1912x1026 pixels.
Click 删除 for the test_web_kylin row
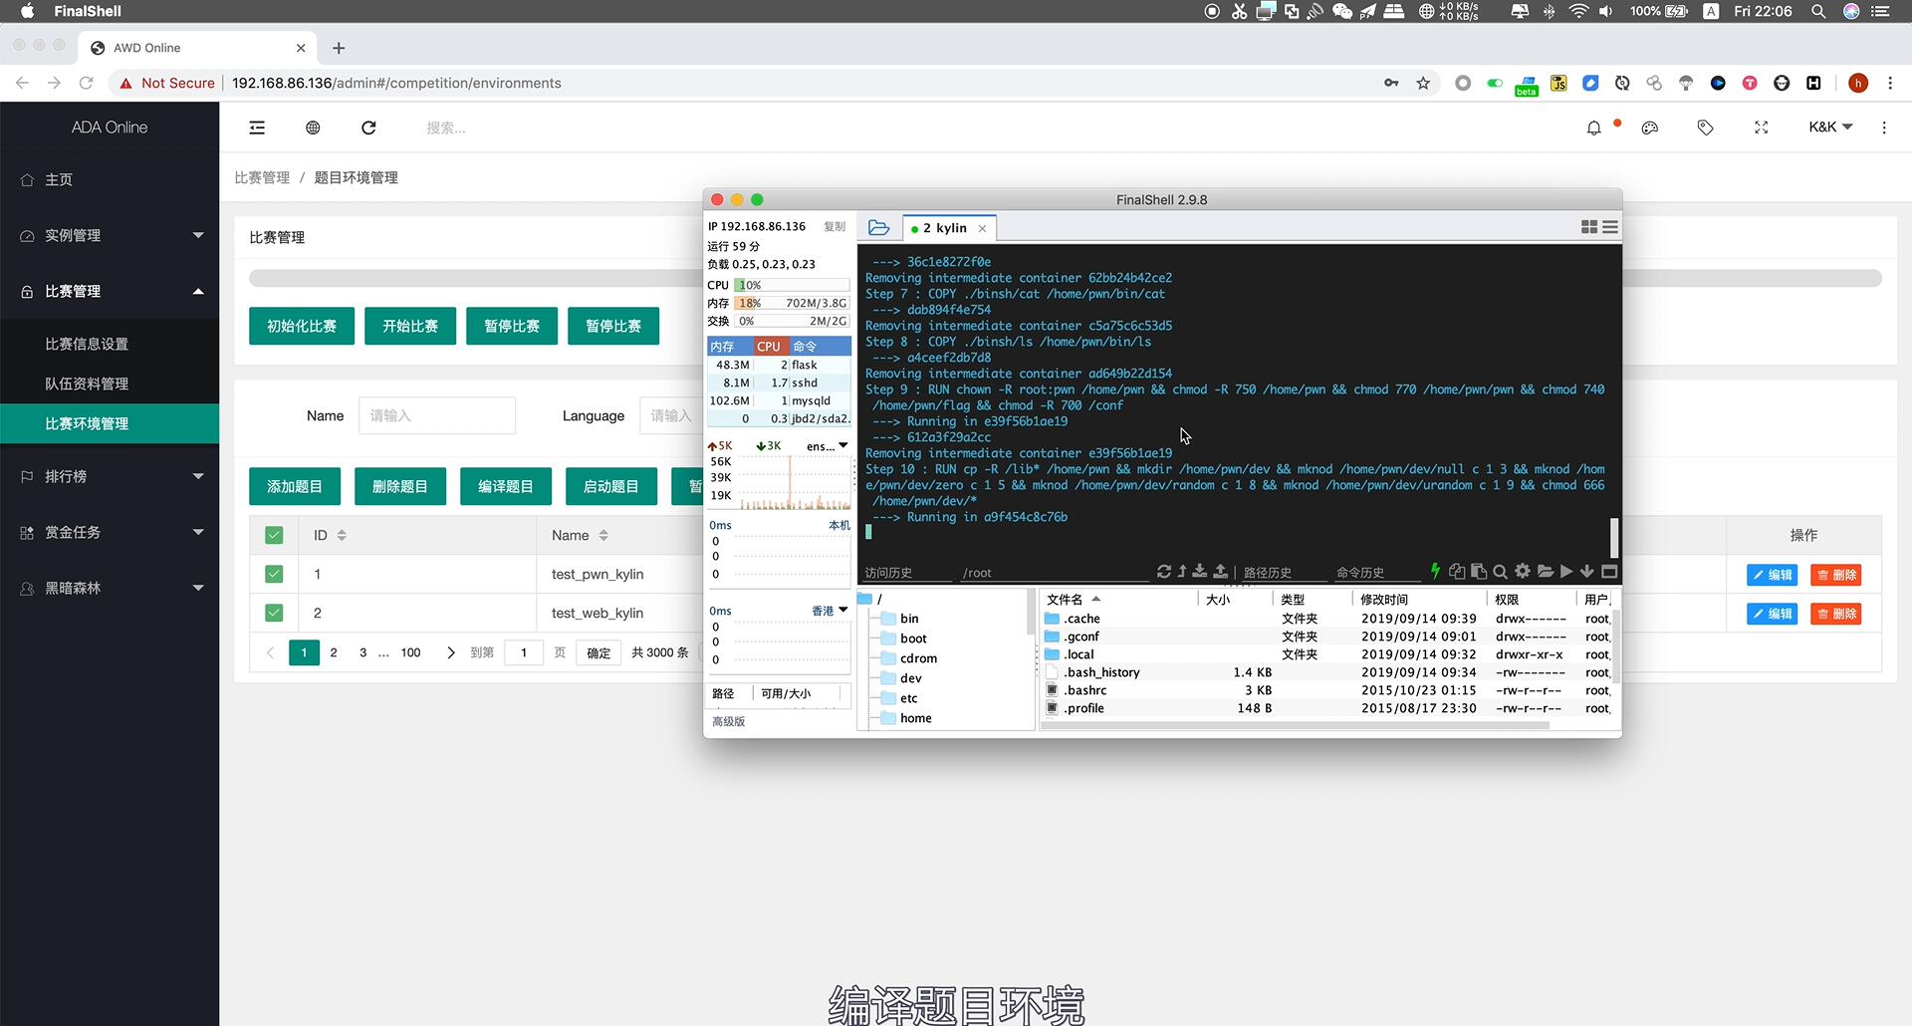1836,614
